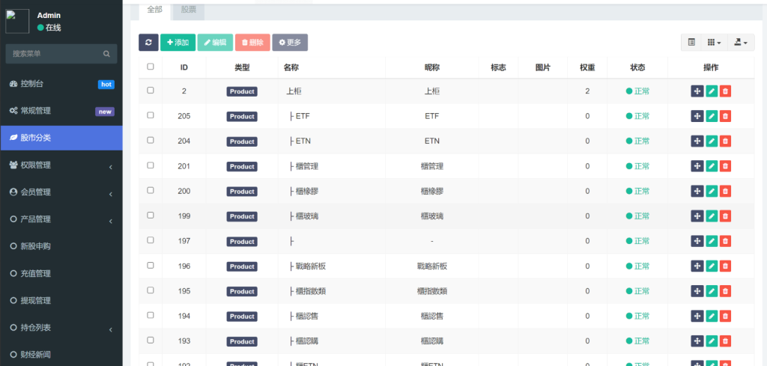This screenshot has width=767, height=366.
Task: Edit row ID 193 櫃認購
Action: (712, 341)
